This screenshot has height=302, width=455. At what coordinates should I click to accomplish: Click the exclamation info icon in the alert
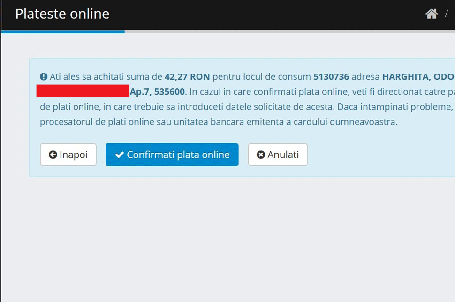[x=44, y=77]
